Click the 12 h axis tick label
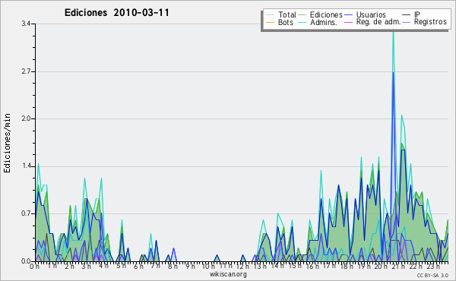 pyautogui.click(x=242, y=266)
